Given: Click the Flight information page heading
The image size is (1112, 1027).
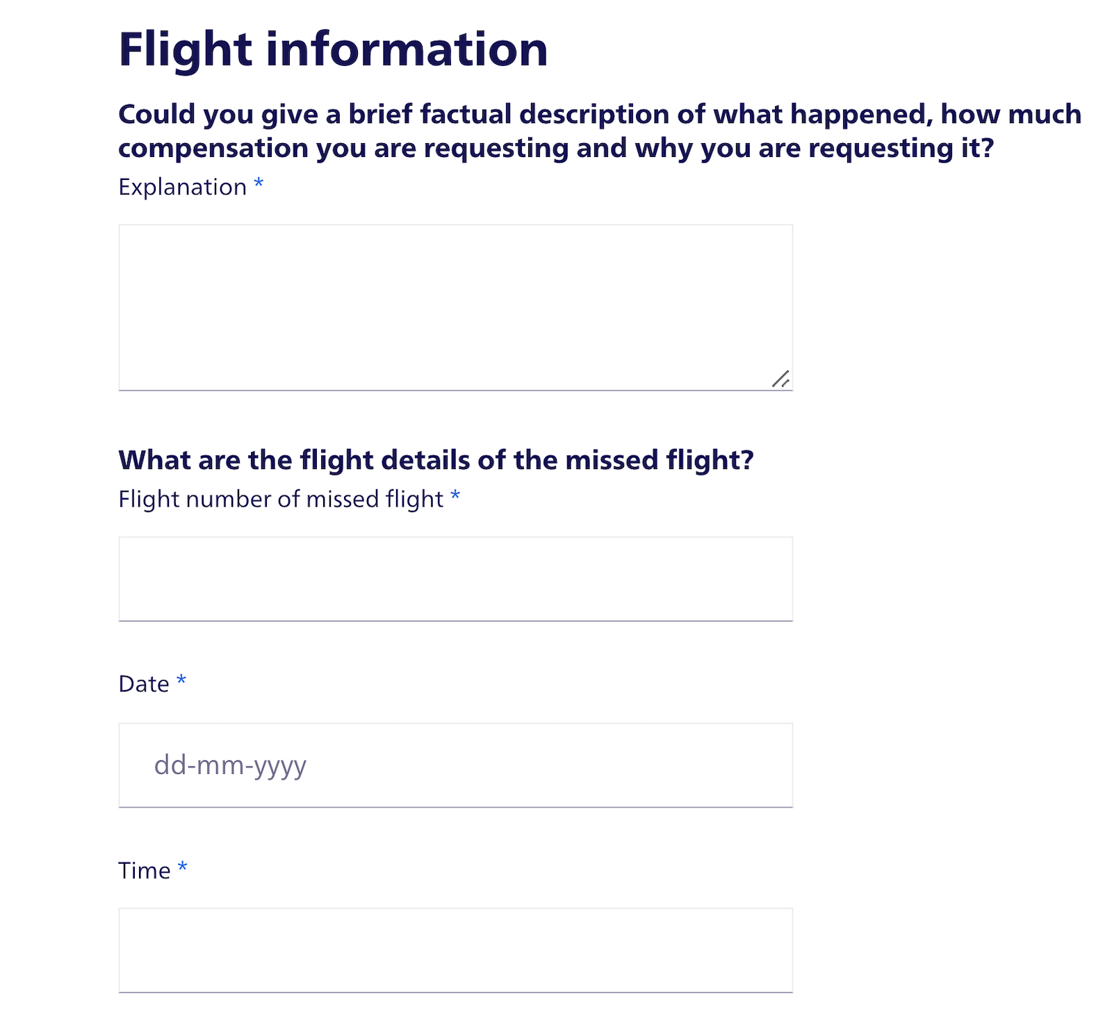Looking at the screenshot, I should pos(332,47).
